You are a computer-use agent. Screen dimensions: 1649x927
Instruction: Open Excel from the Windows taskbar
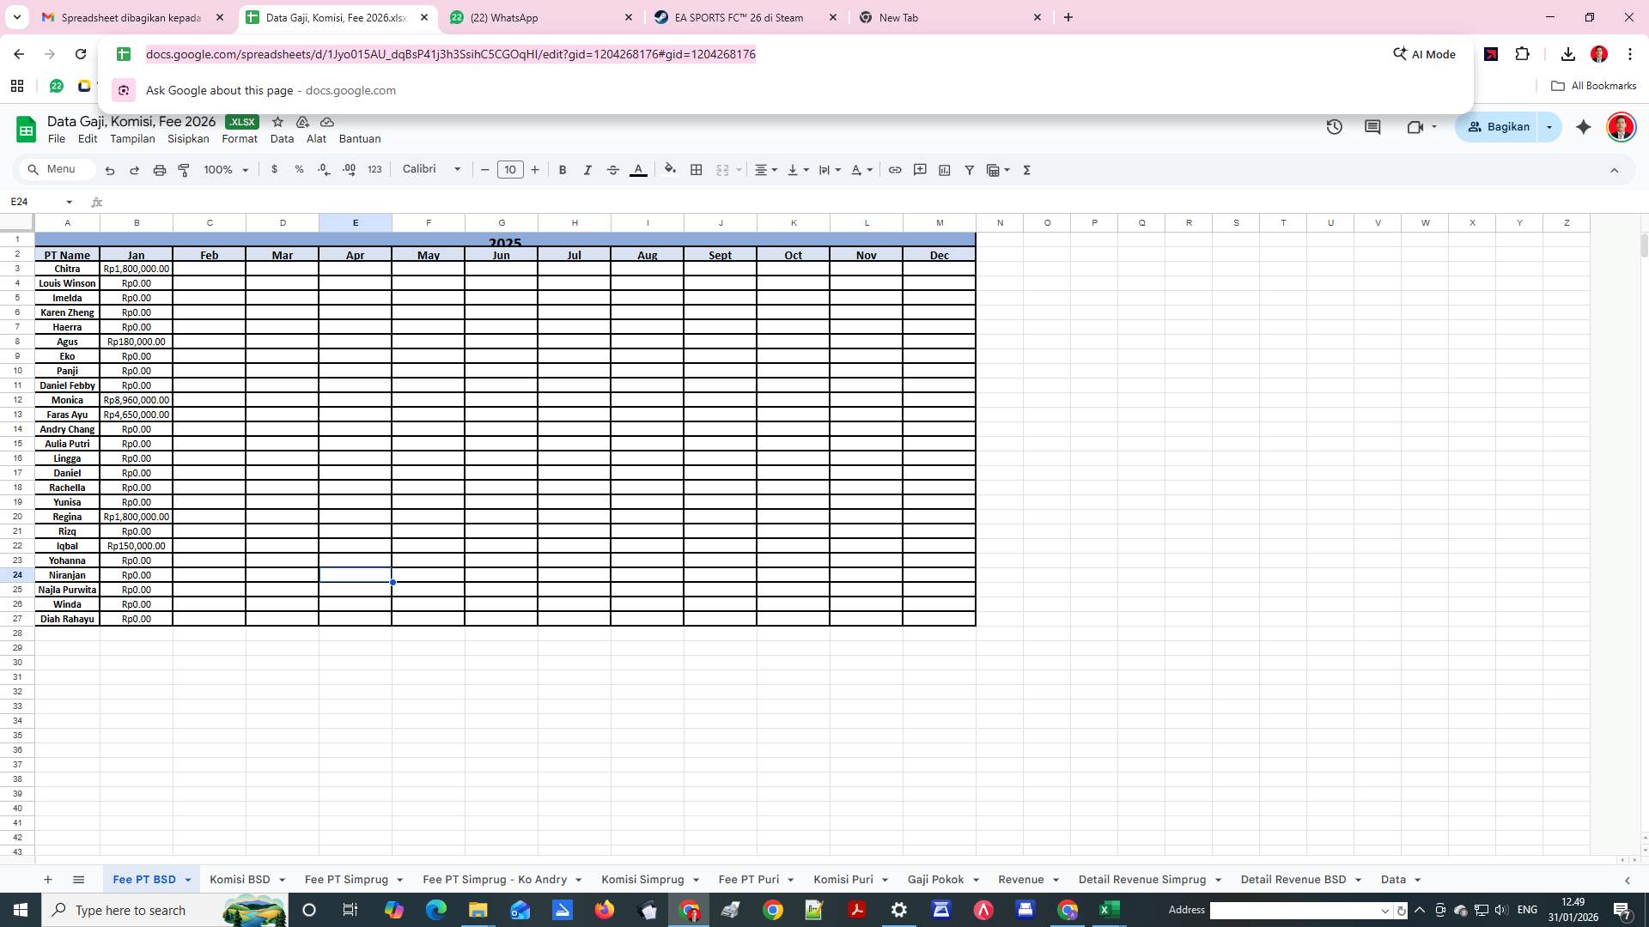1109,910
